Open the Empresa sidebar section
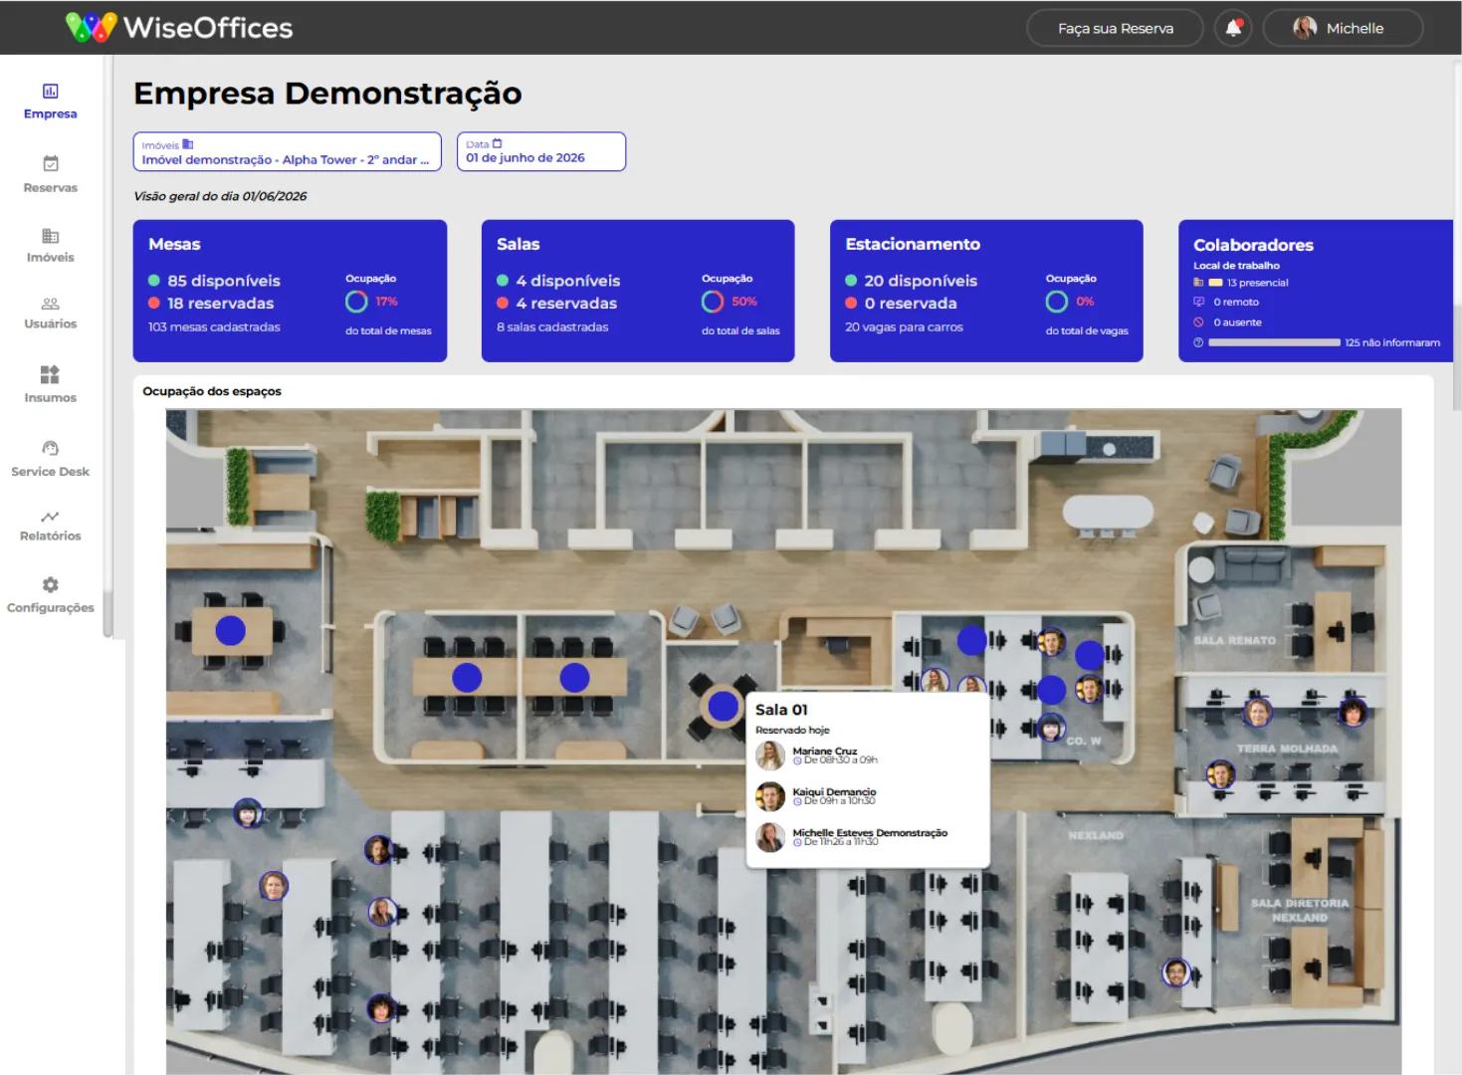This screenshot has width=1462, height=1075. (50, 102)
